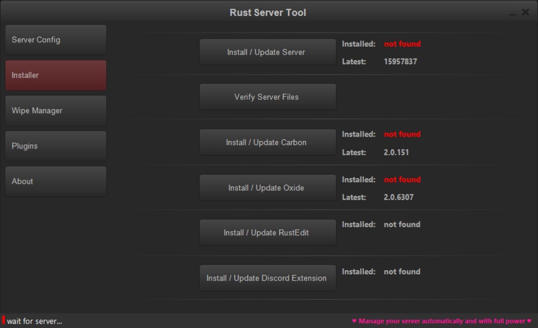The image size is (538, 328).
Task: Click Install / Update RustEdit
Action: (268, 232)
